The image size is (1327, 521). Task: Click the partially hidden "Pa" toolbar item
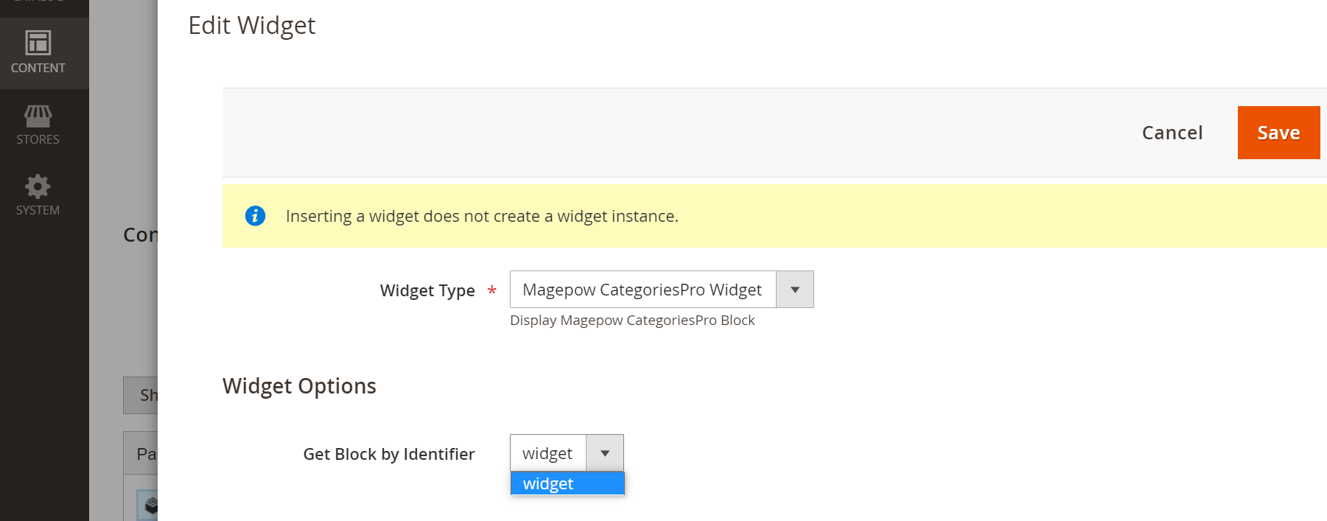point(144,454)
